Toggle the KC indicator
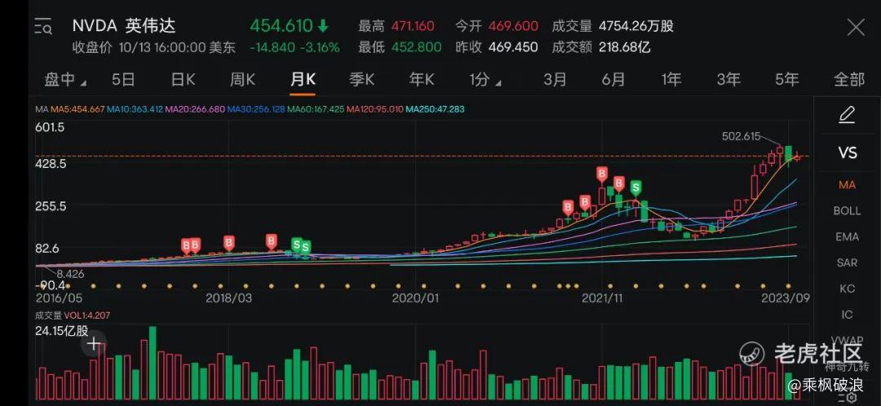The image size is (881, 406). [847, 289]
